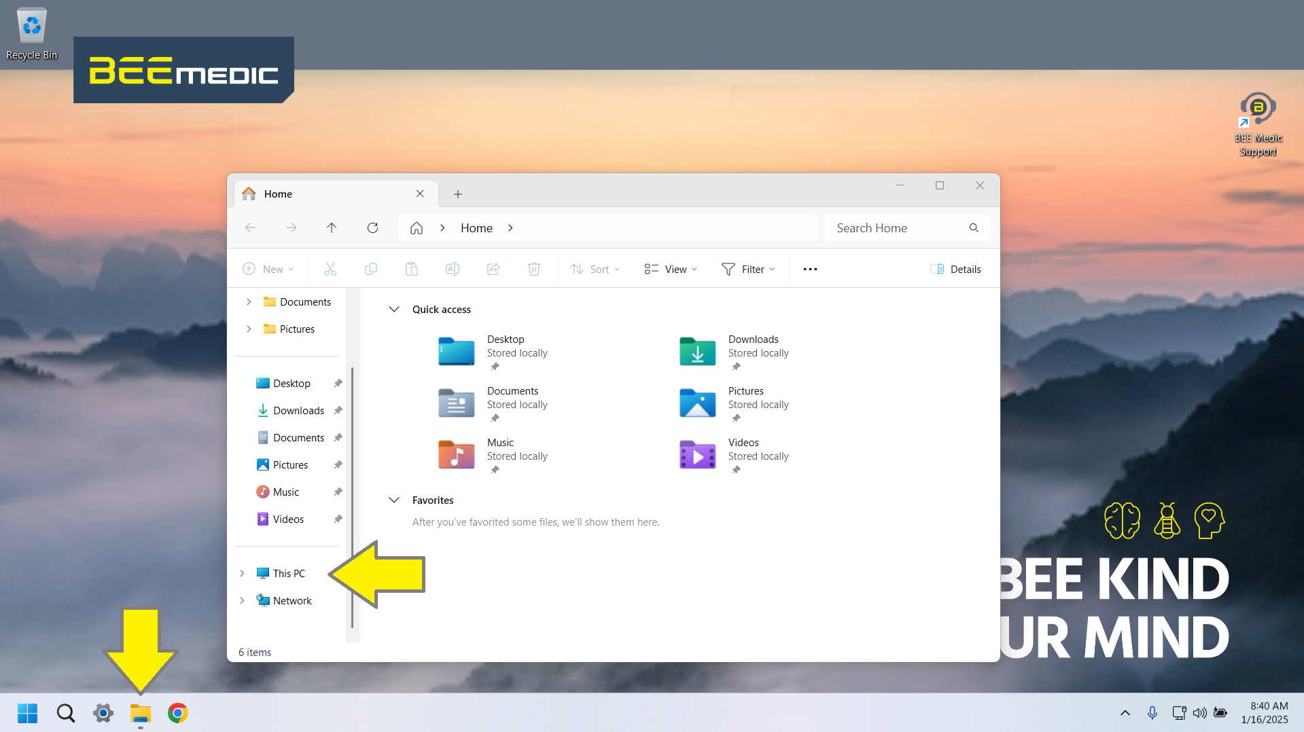Viewport: 1304px width, 732px height.
Task: Click the Cut scissors icon in toolbar
Action: (x=330, y=269)
